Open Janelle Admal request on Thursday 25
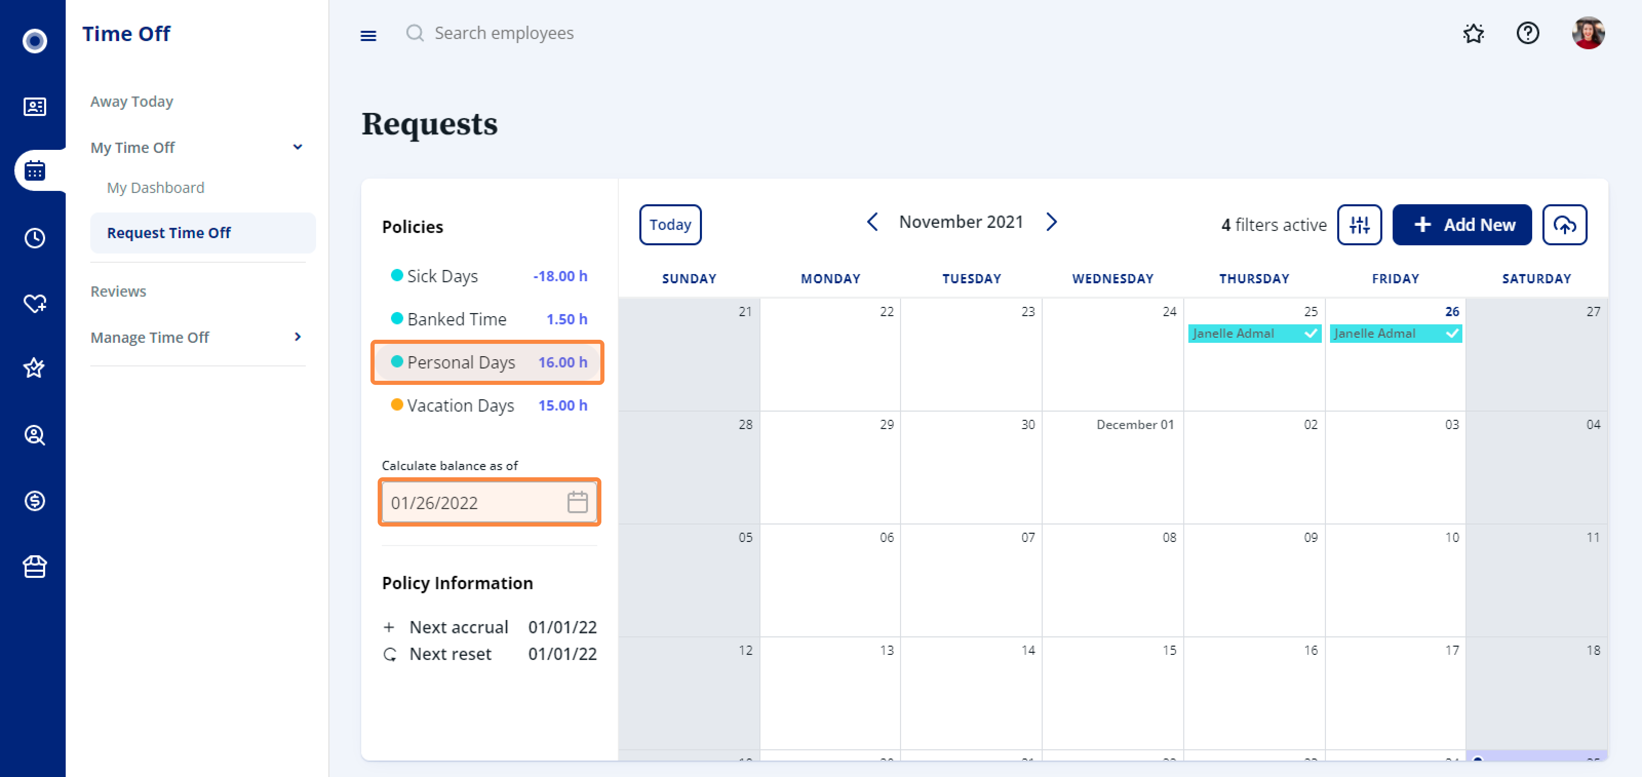The image size is (1642, 777). (x=1254, y=334)
